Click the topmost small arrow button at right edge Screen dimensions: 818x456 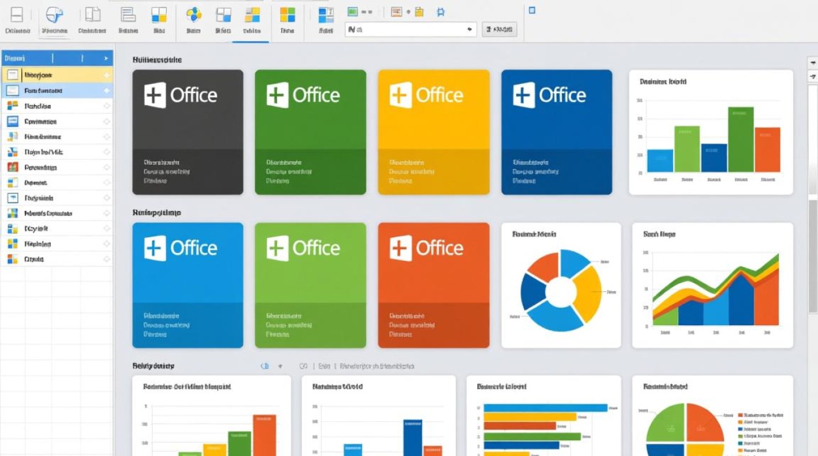click(x=813, y=63)
